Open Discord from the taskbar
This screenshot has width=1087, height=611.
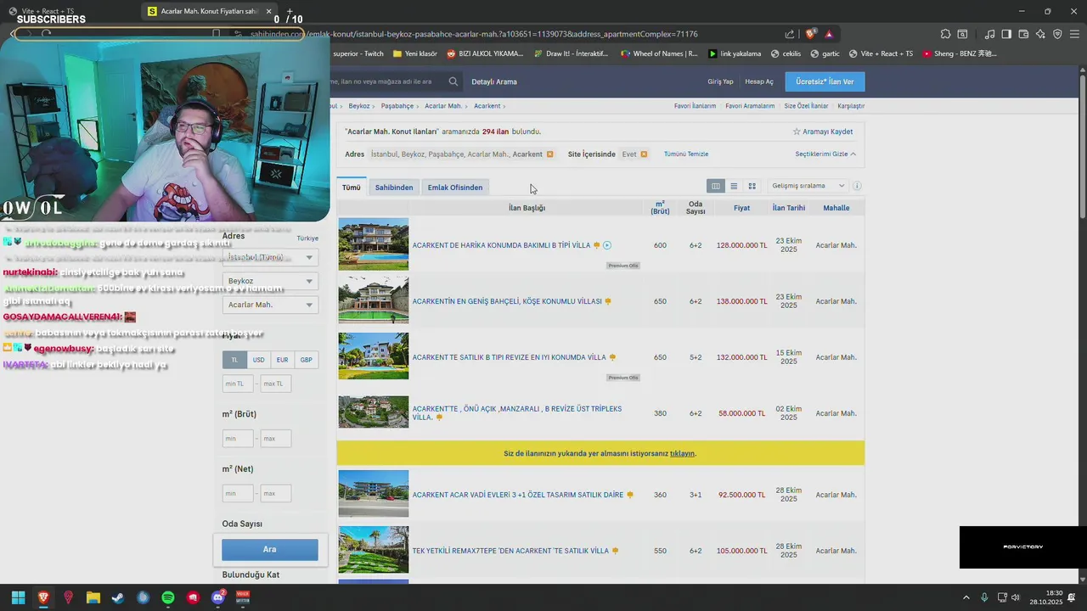tap(218, 597)
